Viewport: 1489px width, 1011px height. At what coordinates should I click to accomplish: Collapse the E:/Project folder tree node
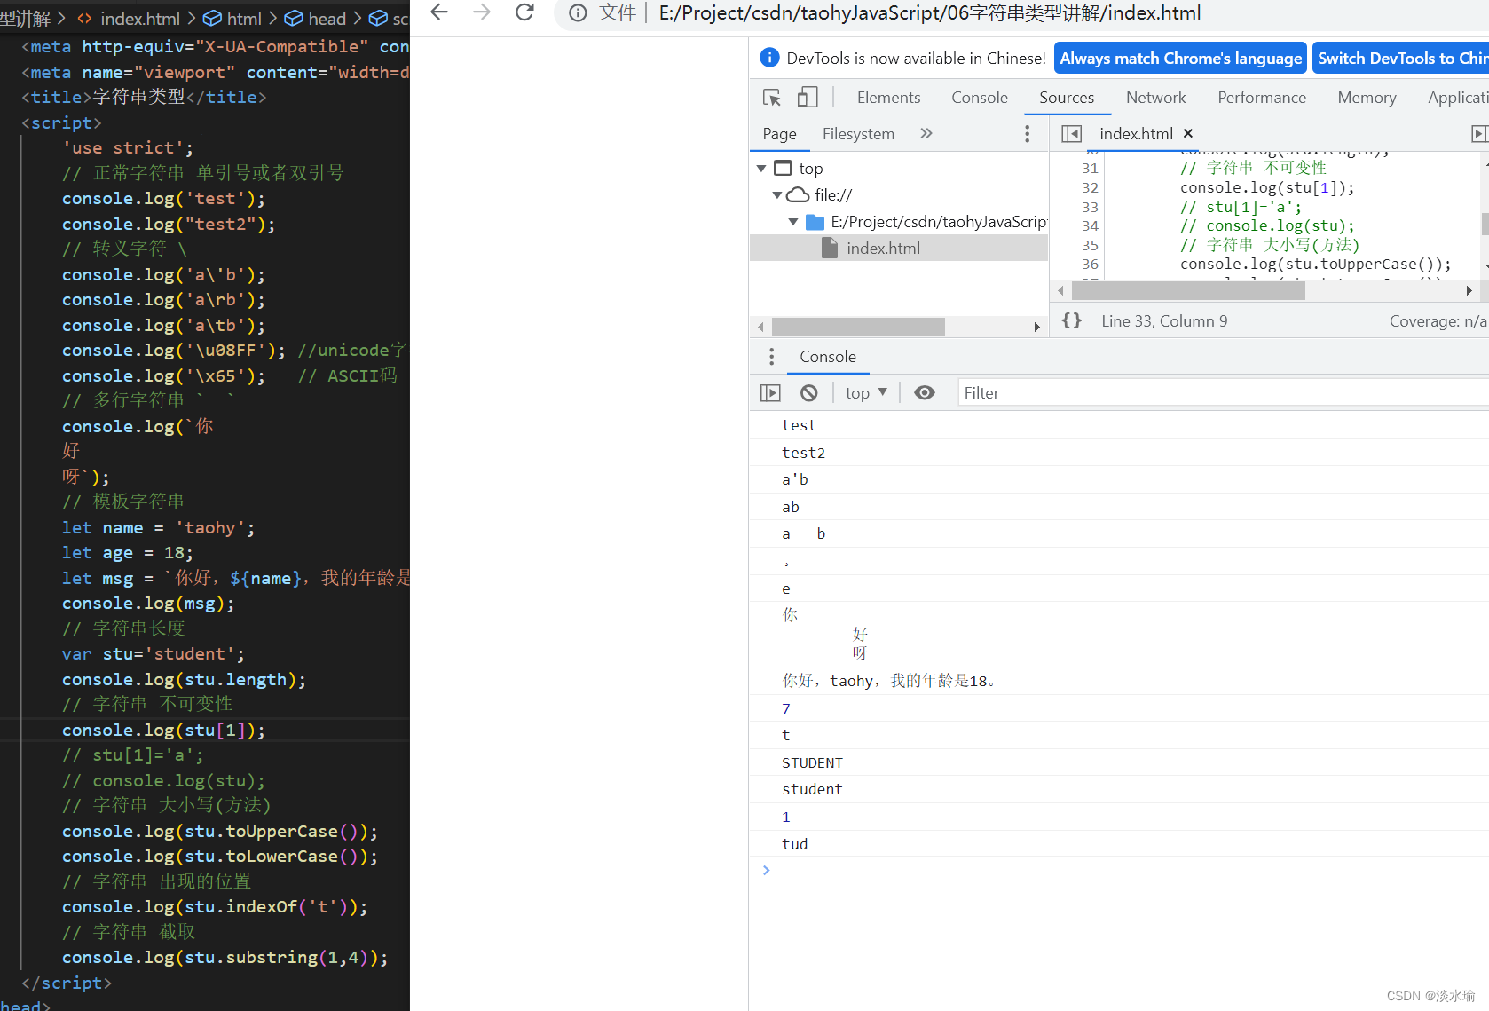point(793,222)
